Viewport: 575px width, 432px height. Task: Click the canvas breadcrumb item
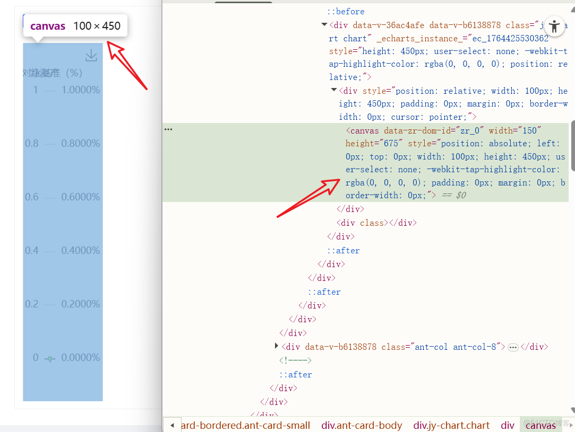click(x=540, y=425)
